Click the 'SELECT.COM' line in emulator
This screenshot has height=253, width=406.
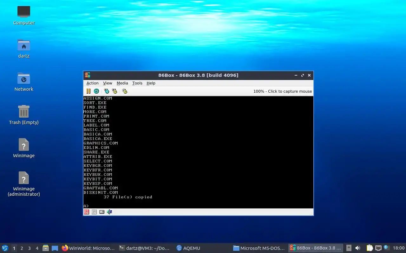pos(98,161)
